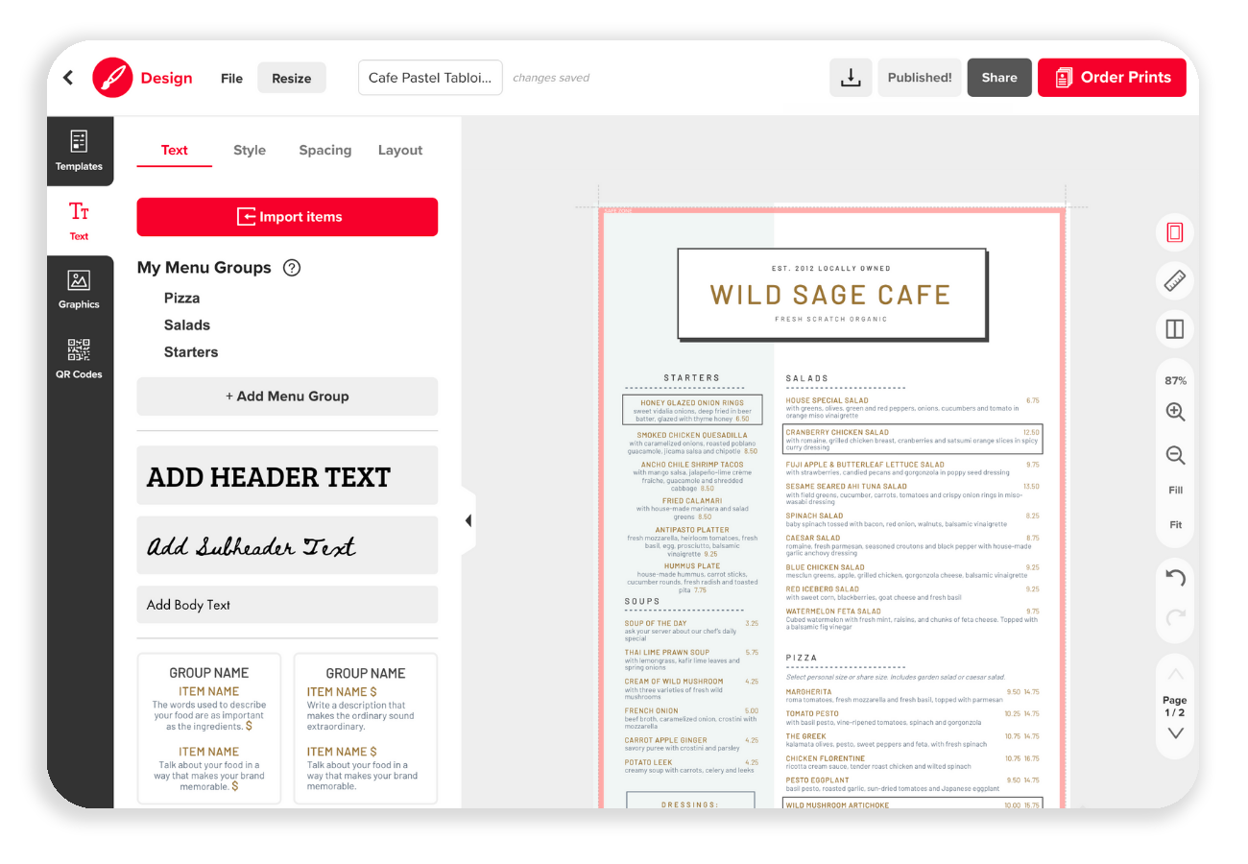Choose the centered GROUP NAME layout thumbnail
The width and height of the screenshot is (1248, 864).
pos(209,729)
